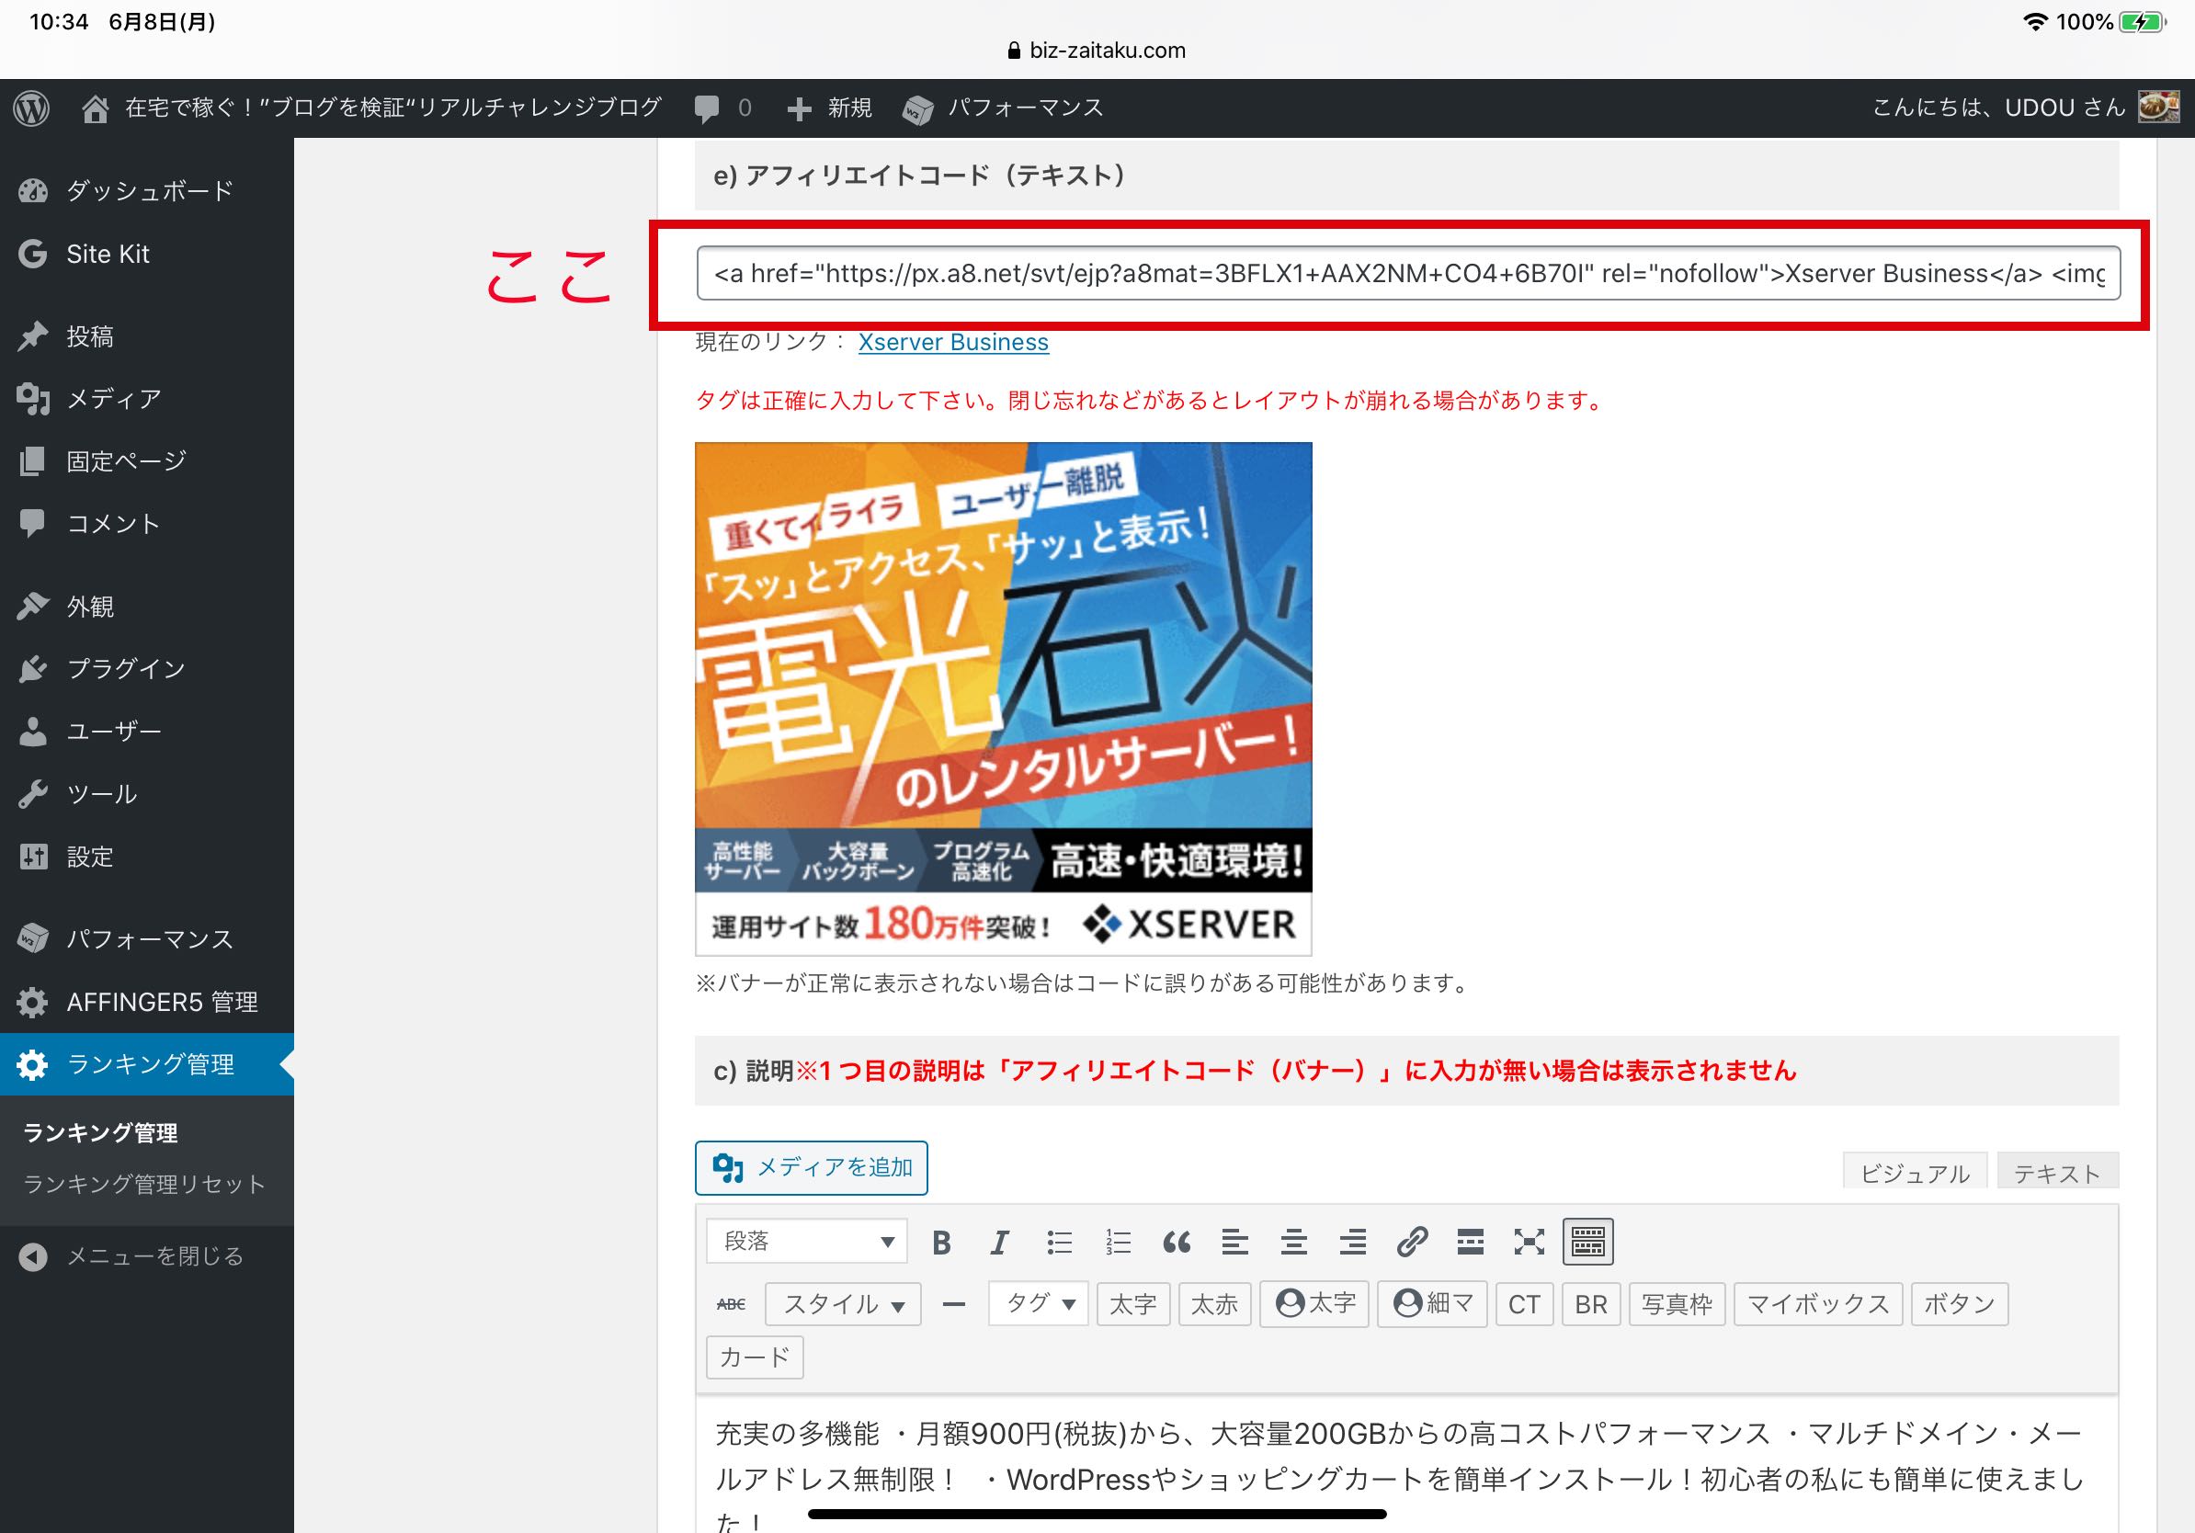The height and width of the screenshot is (1533, 2195).
Task: Toggle fullscreen distraction-free mode
Action: [1529, 1242]
